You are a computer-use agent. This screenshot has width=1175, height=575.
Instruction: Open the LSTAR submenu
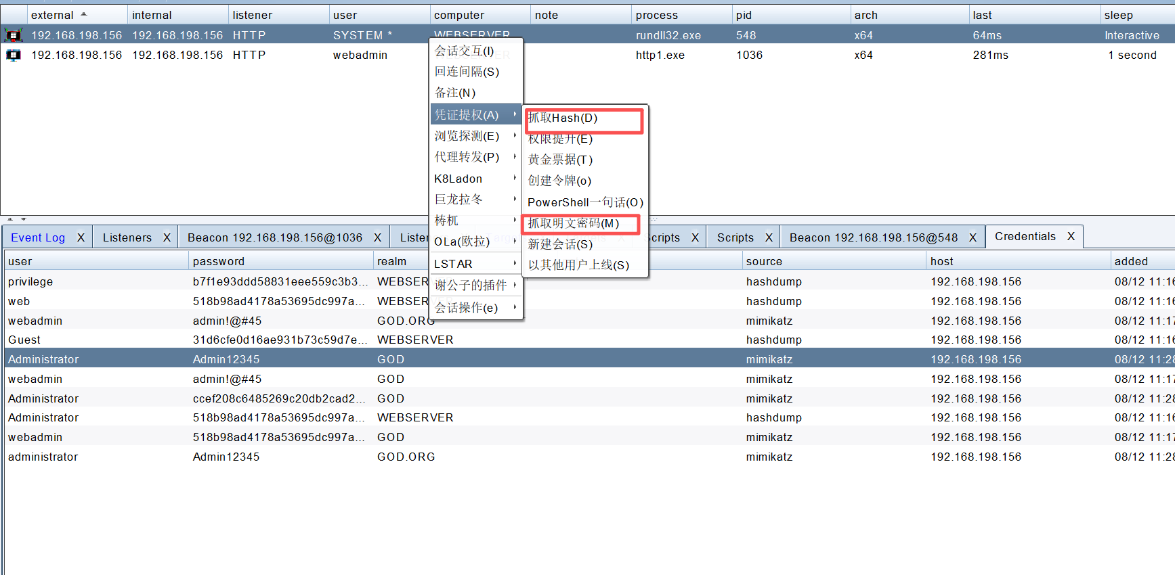pos(477,264)
